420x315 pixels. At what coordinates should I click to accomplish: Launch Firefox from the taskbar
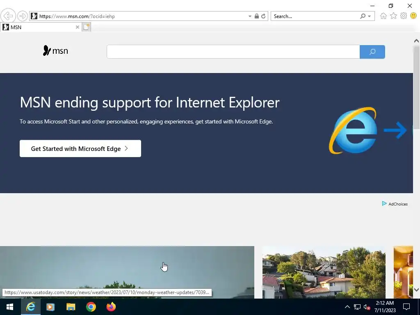pos(111,307)
